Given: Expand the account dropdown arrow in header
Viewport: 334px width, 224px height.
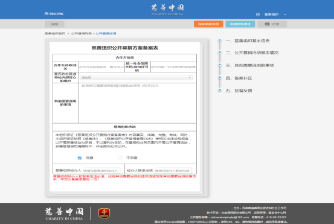Looking at the screenshot, I should click(285, 14).
